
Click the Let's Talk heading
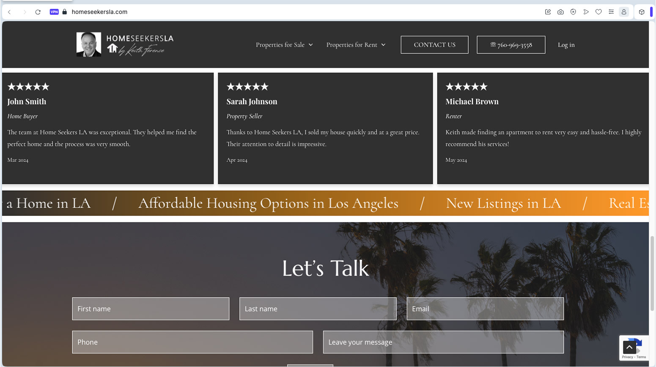click(325, 268)
